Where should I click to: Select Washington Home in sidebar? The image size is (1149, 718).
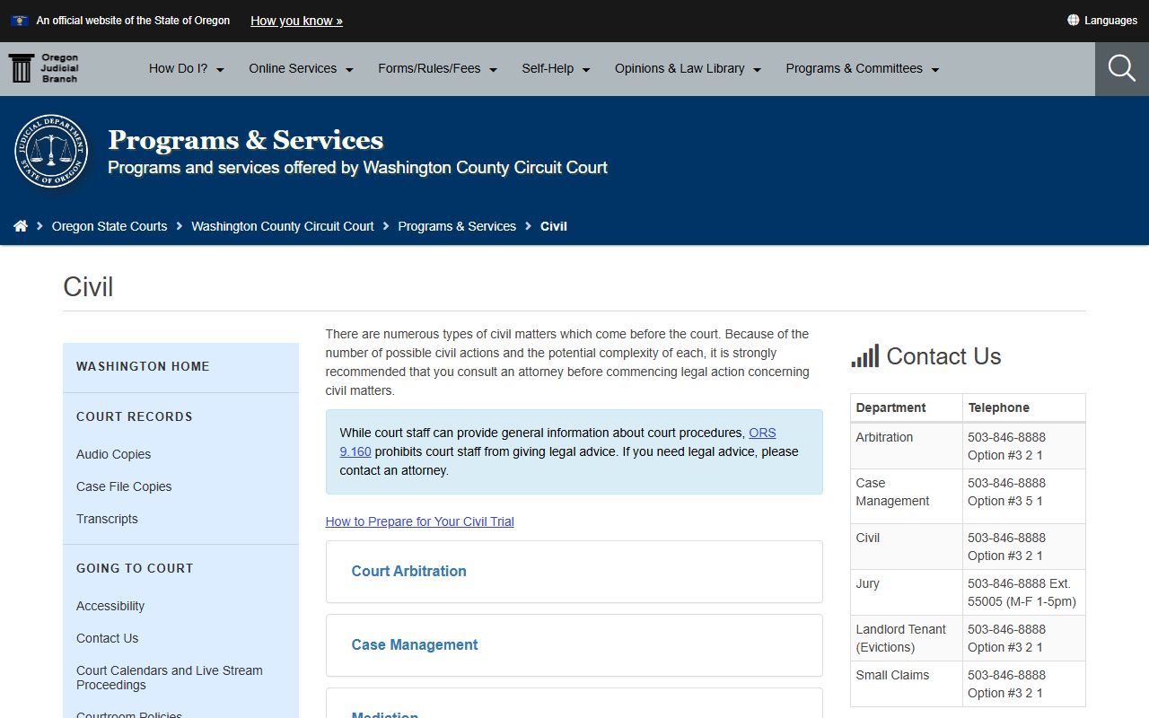coord(143,366)
